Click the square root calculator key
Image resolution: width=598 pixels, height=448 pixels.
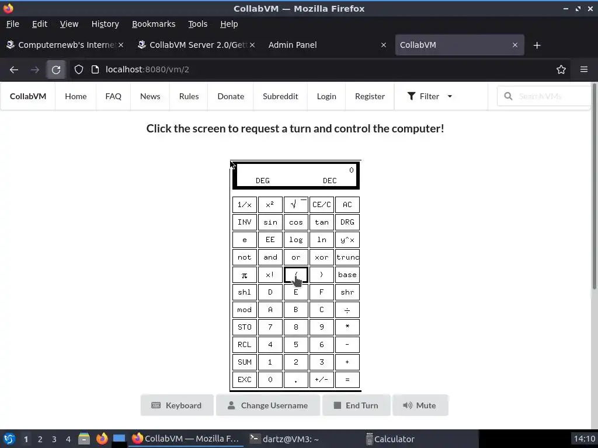pyautogui.click(x=296, y=205)
